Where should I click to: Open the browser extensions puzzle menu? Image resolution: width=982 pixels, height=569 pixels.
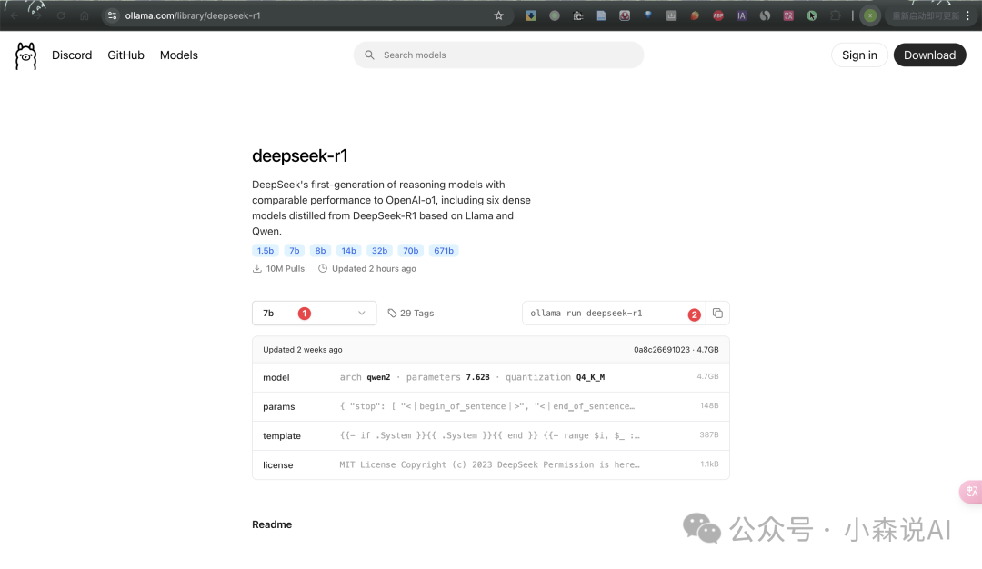pos(836,15)
